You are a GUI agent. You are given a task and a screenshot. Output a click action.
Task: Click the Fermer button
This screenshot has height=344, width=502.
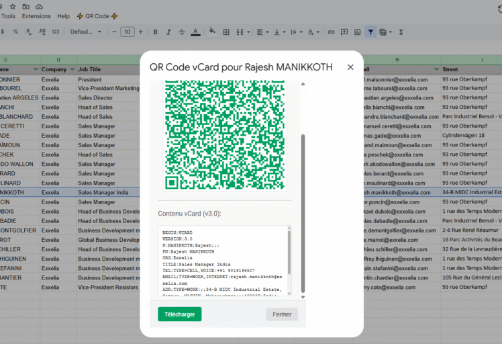[282, 314]
